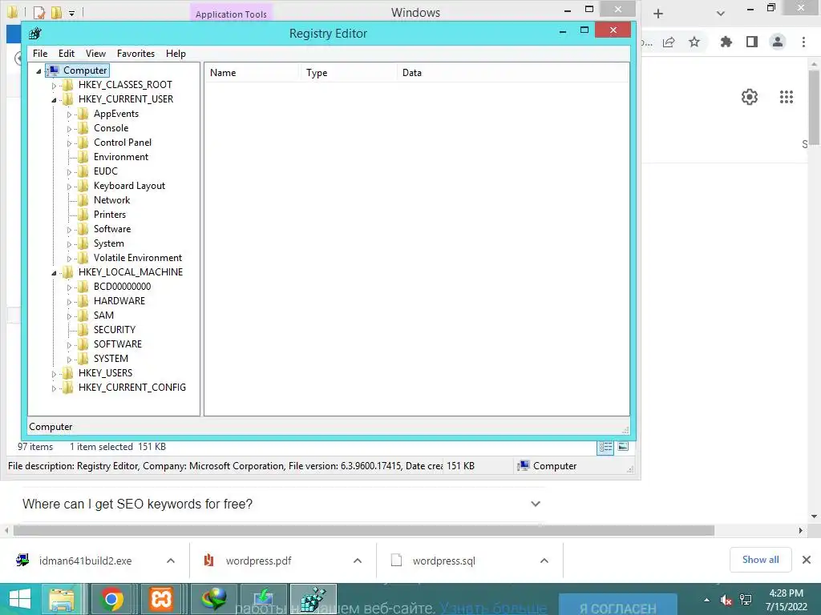The height and width of the screenshot is (615, 821).
Task: Bookmark this page with star icon
Action: [694, 42]
